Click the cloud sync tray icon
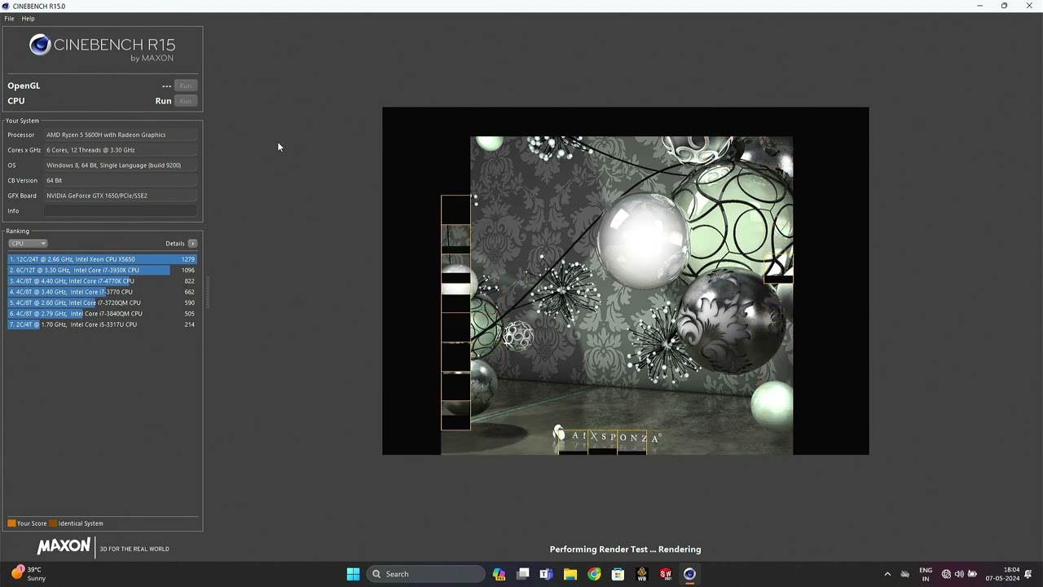This screenshot has width=1043, height=587. (x=904, y=574)
